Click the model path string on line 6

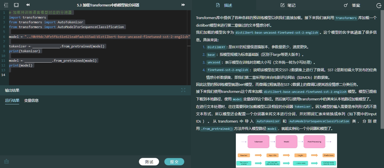[x=107, y=37]
